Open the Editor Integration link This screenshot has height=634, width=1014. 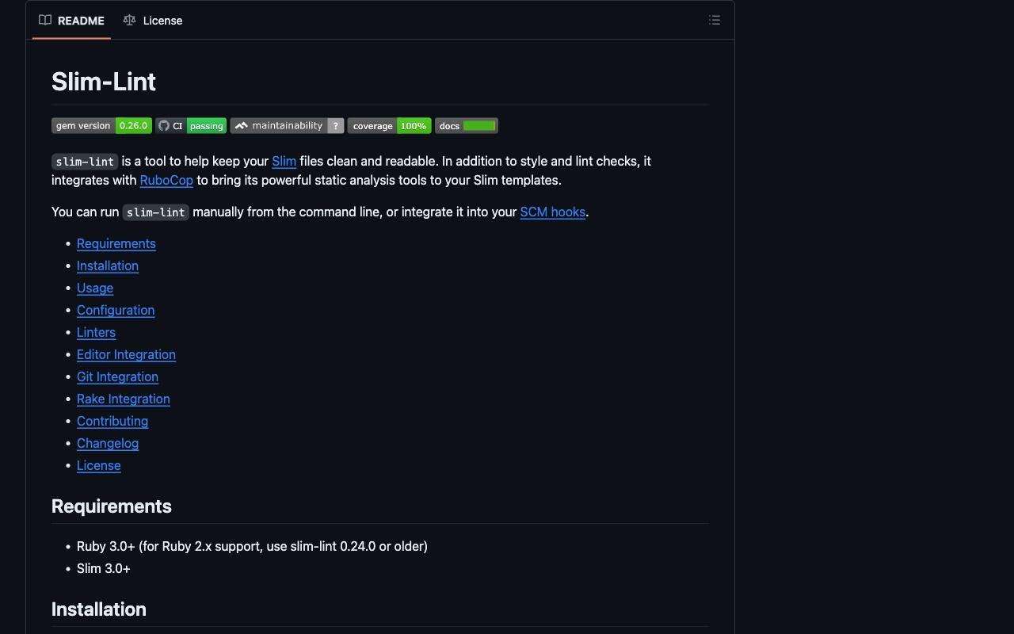pyautogui.click(x=126, y=354)
